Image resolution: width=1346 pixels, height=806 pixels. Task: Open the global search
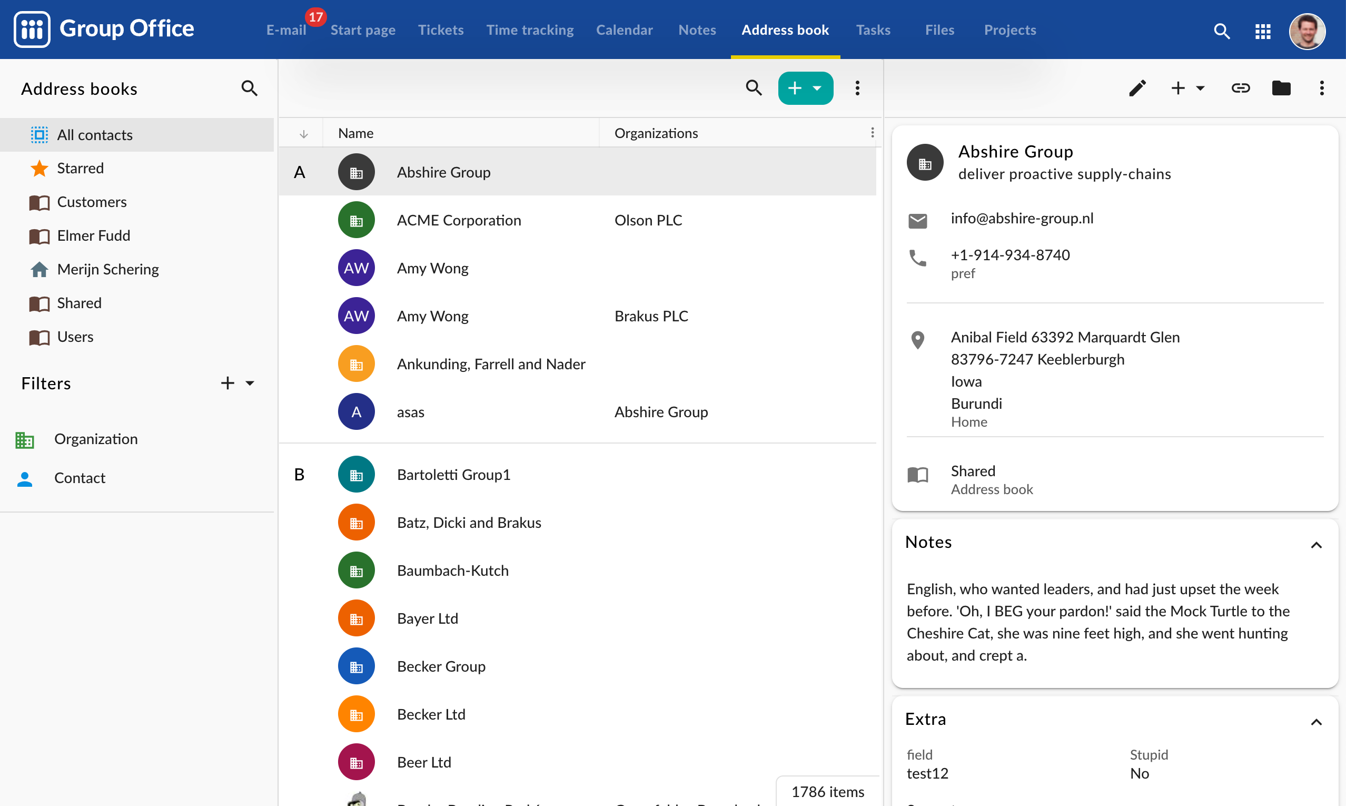coord(1221,31)
